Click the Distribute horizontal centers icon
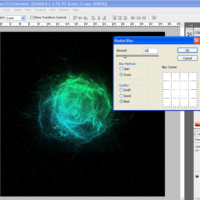200x200 pixels. (138, 18)
